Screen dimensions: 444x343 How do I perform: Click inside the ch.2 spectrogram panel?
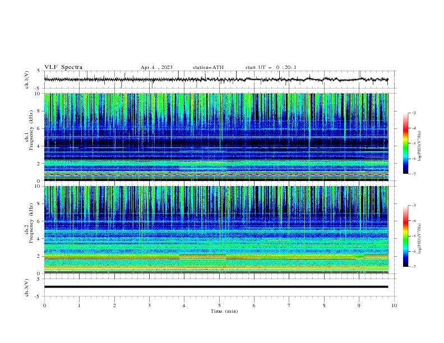click(216, 230)
